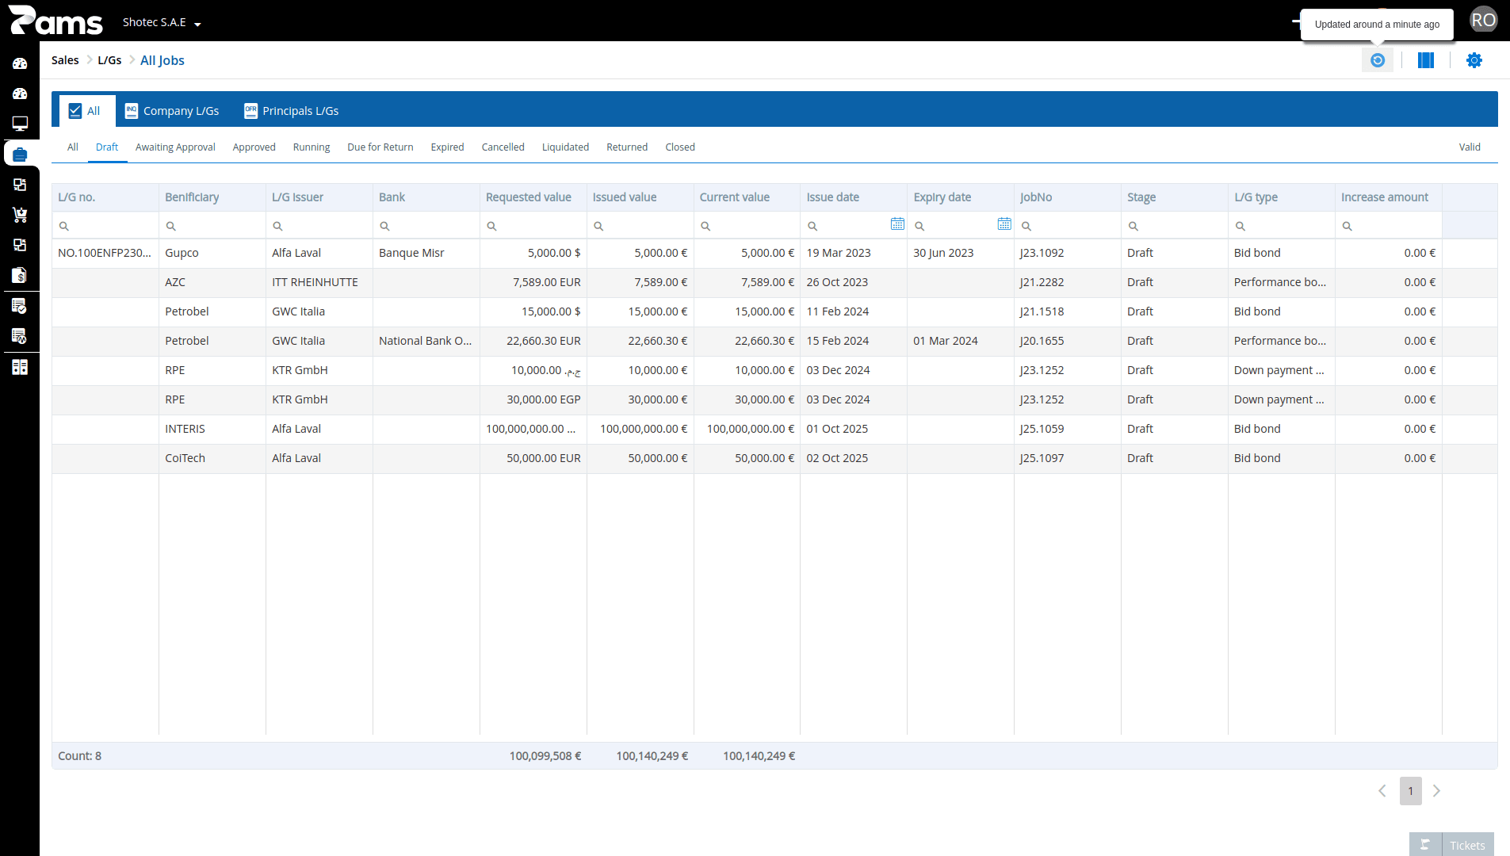The width and height of the screenshot is (1510, 856).
Task: Open the Tickets button
Action: (1451, 845)
